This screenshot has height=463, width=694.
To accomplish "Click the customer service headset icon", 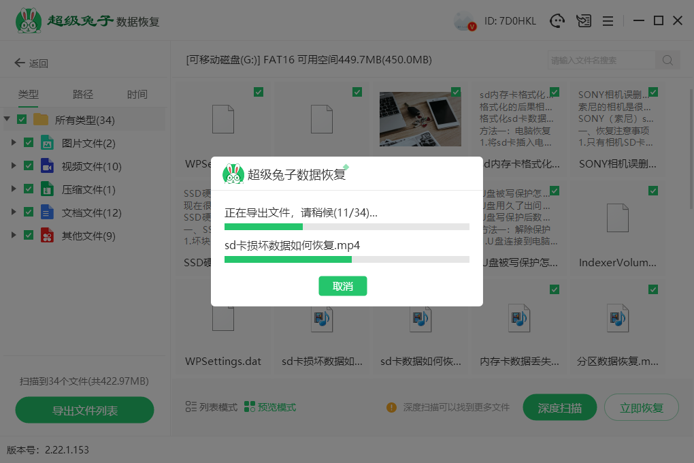I will (x=558, y=21).
